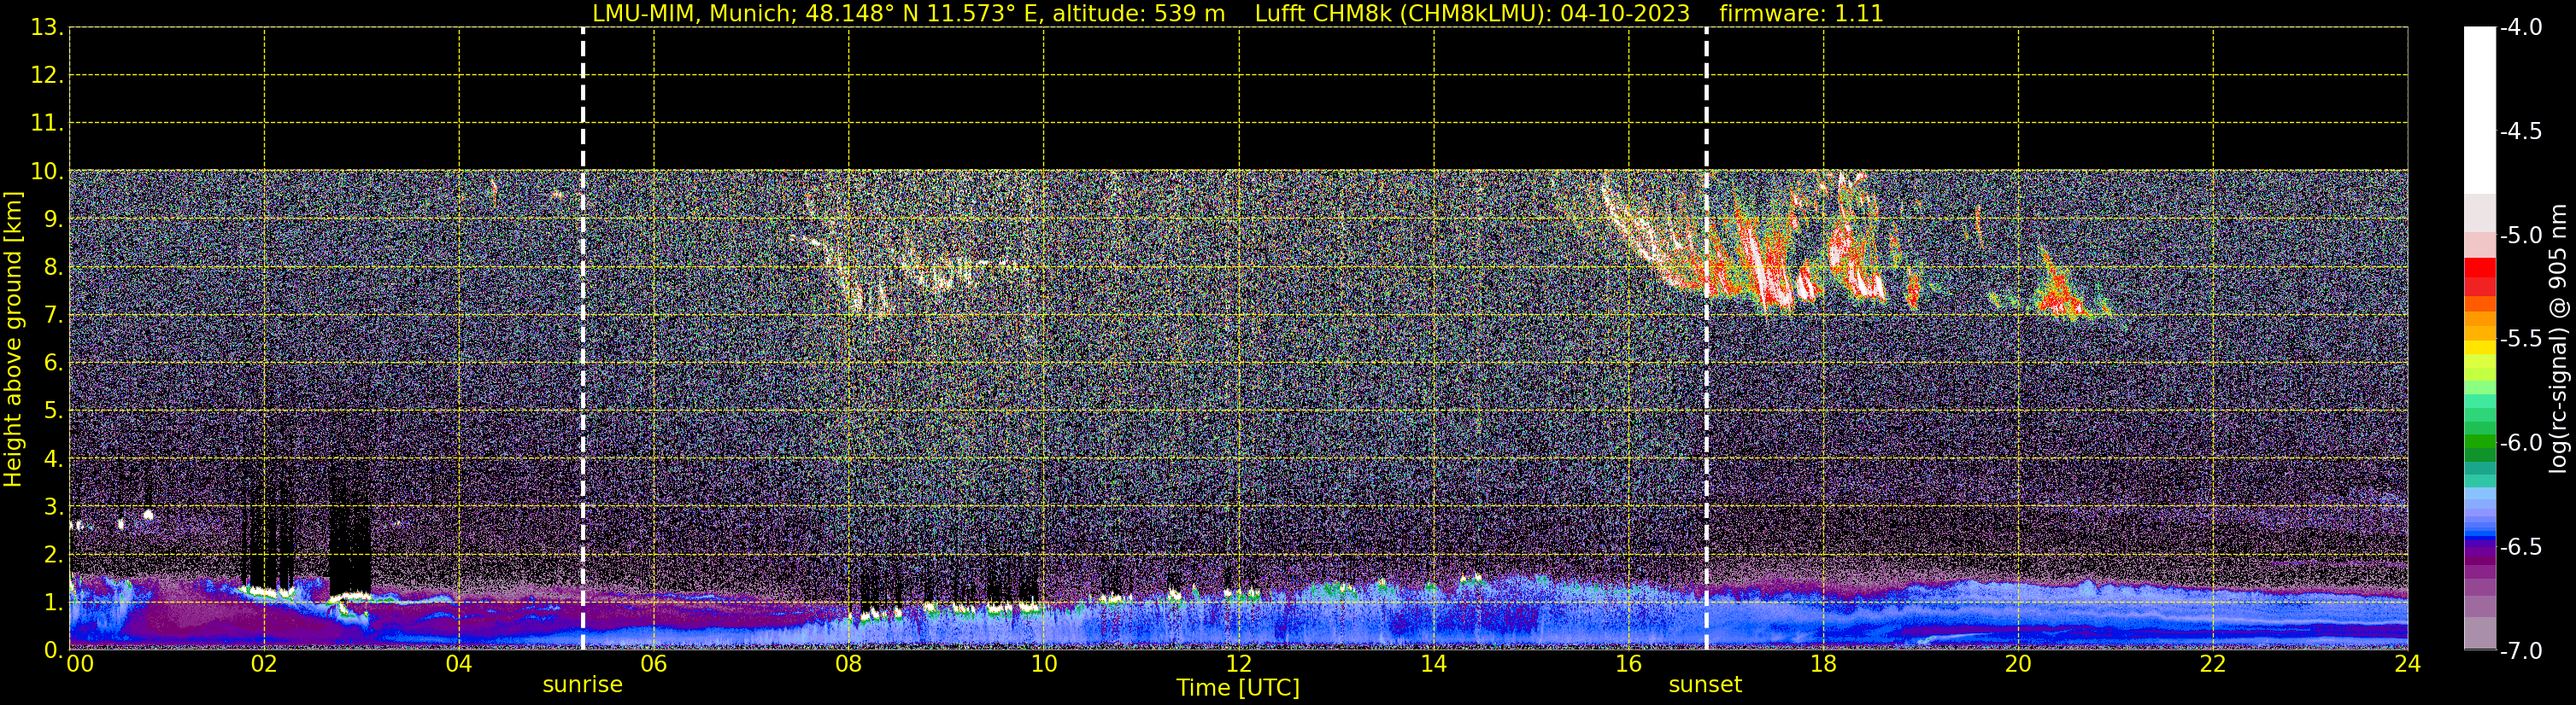This screenshot has width=2576, height=705.
Task: Click the 'Height above ground [km]' axis title
Action: [13, 339]
